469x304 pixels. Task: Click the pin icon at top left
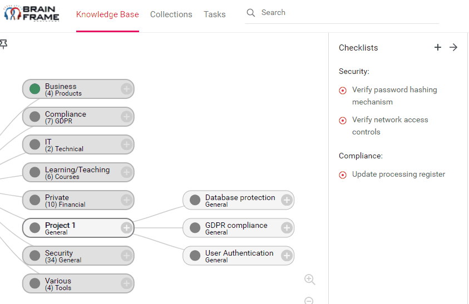[x=3, y=44]
